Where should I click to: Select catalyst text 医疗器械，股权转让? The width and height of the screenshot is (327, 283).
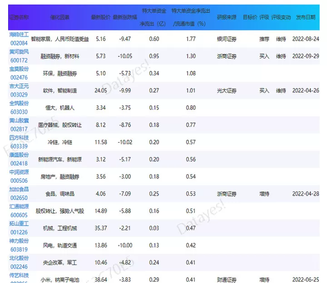[x=60, y=125]
